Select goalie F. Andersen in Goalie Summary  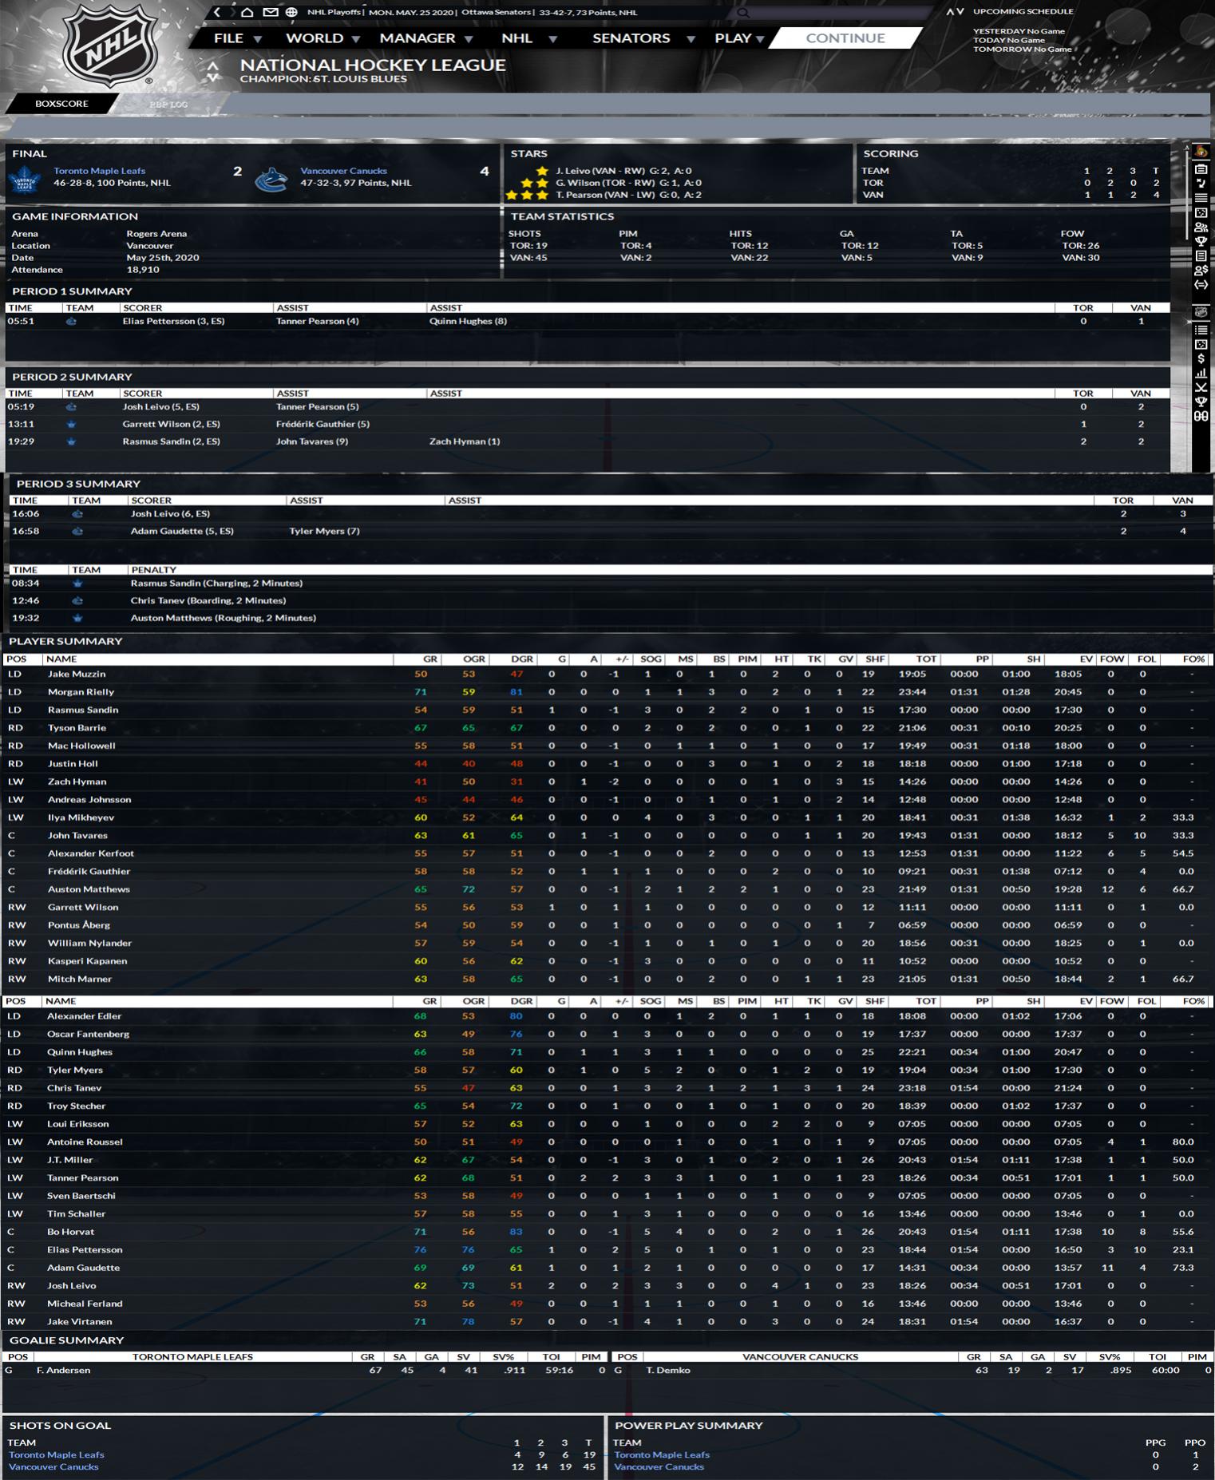click(63, 1370)
